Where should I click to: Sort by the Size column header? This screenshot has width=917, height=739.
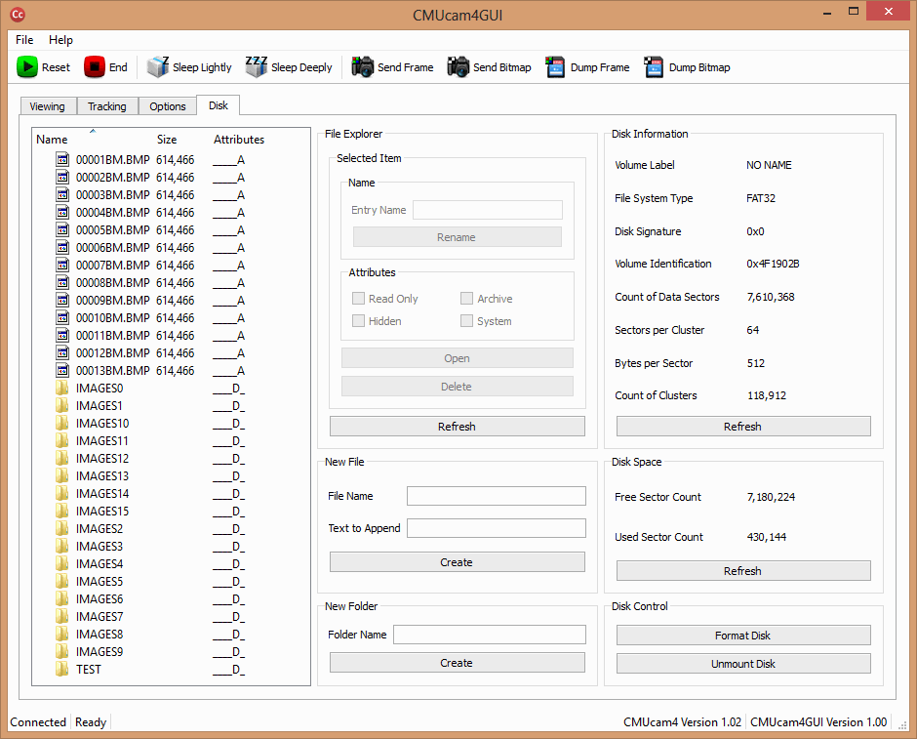[x=167, y=140]
